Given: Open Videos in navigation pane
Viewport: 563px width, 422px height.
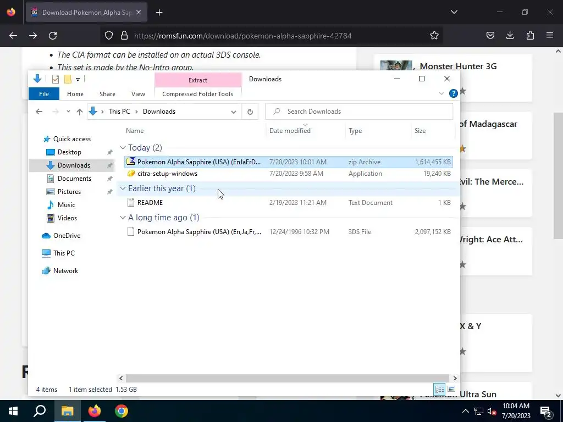Looking at the screenshot, I should click(67, 218).
